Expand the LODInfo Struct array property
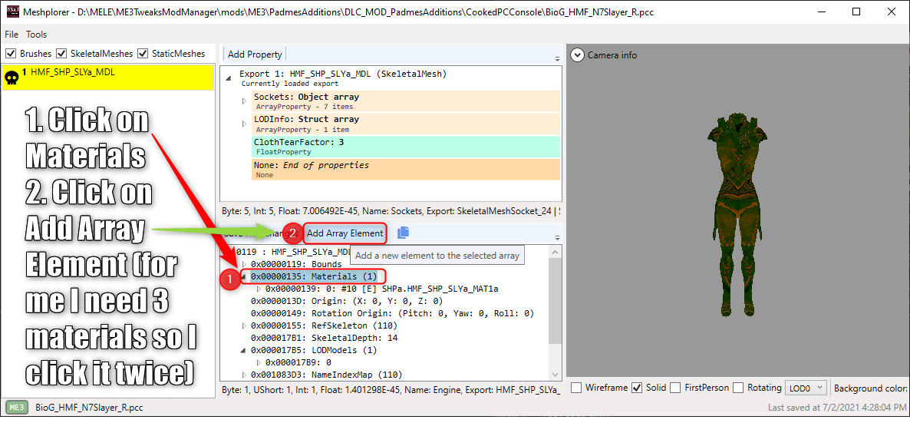The width and height of the screenshot is (910, 446). tap(244, 123)
